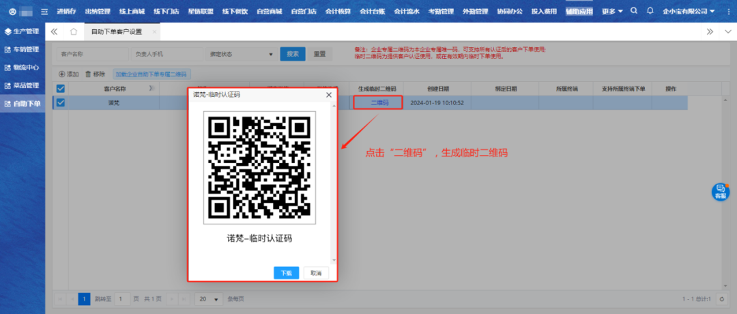Click the 客服 customer service floating icon

721,192
